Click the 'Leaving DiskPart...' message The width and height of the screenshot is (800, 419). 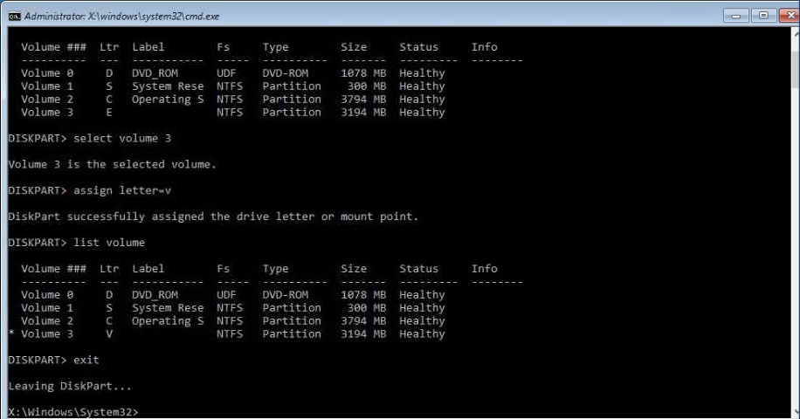[x=70, y=386]
